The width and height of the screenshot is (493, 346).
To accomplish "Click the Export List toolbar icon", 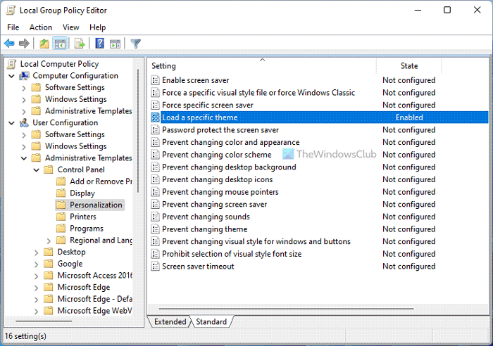I will click(80, 44).
